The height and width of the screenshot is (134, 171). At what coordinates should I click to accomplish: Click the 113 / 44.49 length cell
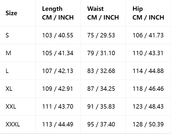(x=57, y=124)
